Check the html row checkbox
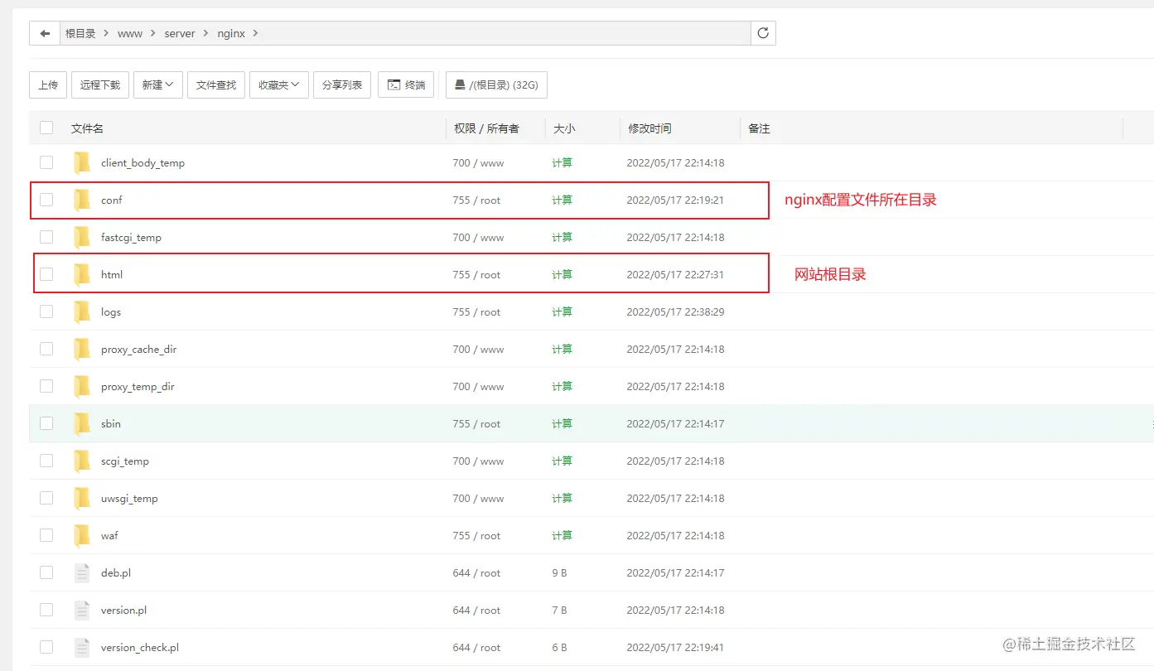1154x671 pixels. point(46,274)
